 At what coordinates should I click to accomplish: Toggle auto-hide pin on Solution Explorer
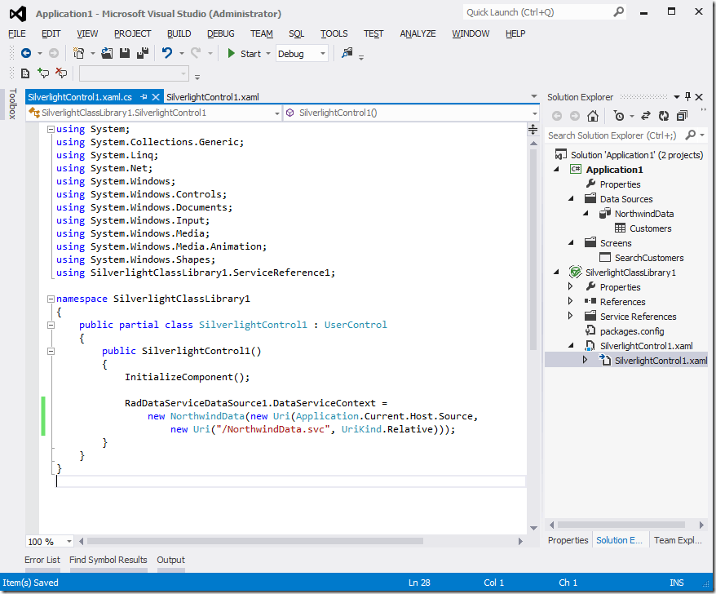687,96
